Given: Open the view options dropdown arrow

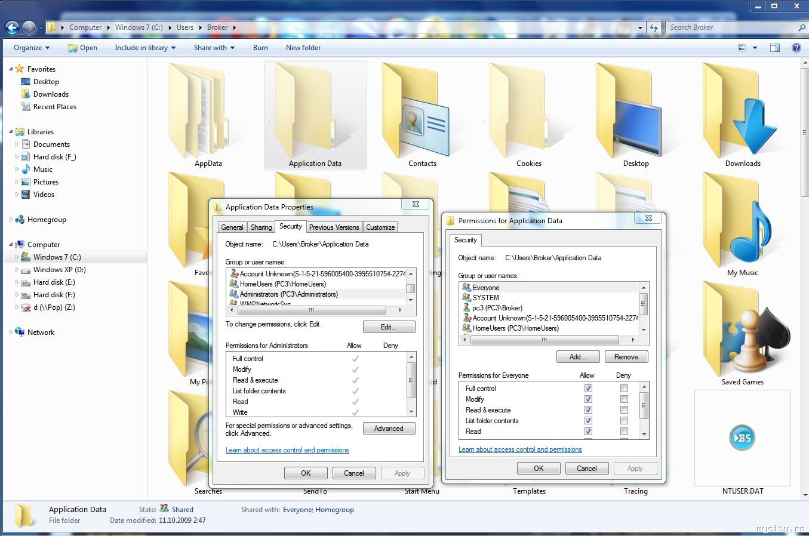Looking at the screenshot, I should 755,48.
